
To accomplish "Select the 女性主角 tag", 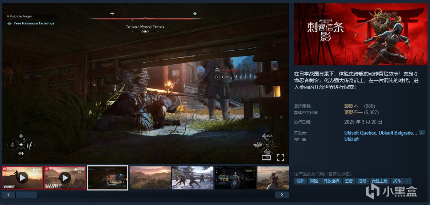I will 380,181.
